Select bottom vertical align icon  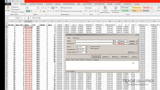[53, 8]
